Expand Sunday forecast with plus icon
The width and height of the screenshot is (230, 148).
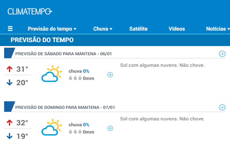(222, 108)
